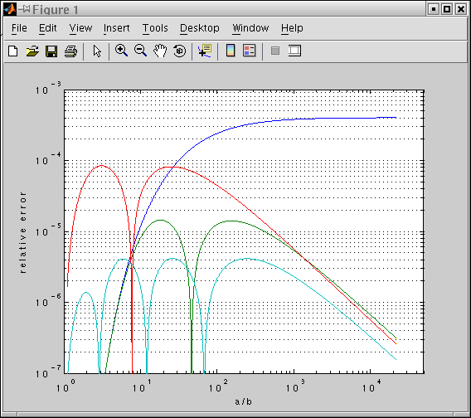Click the MATLAB logo in title bar
Viewport: 471px width, 418px height.
9,9
